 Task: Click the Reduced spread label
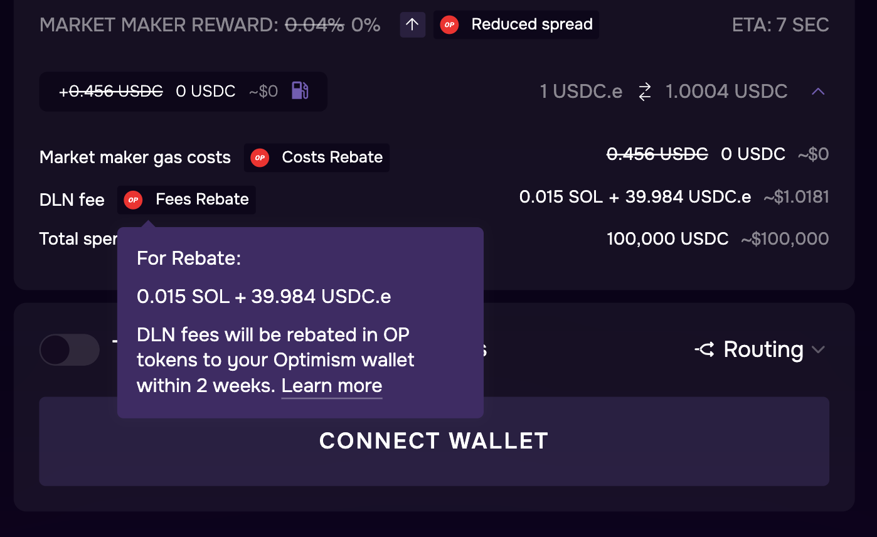point(531,24)
